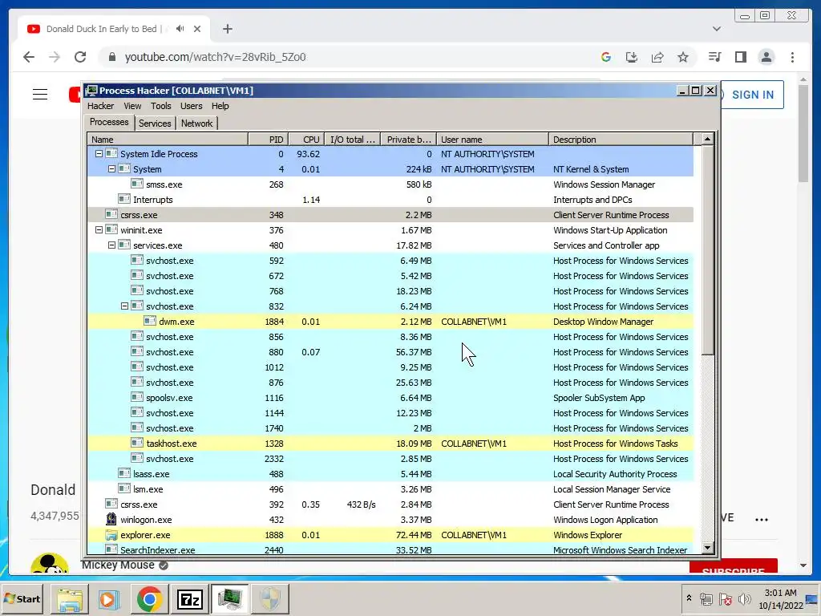Click the volume icon in system tray
The image size is (821, 616).
click(744, 598)
